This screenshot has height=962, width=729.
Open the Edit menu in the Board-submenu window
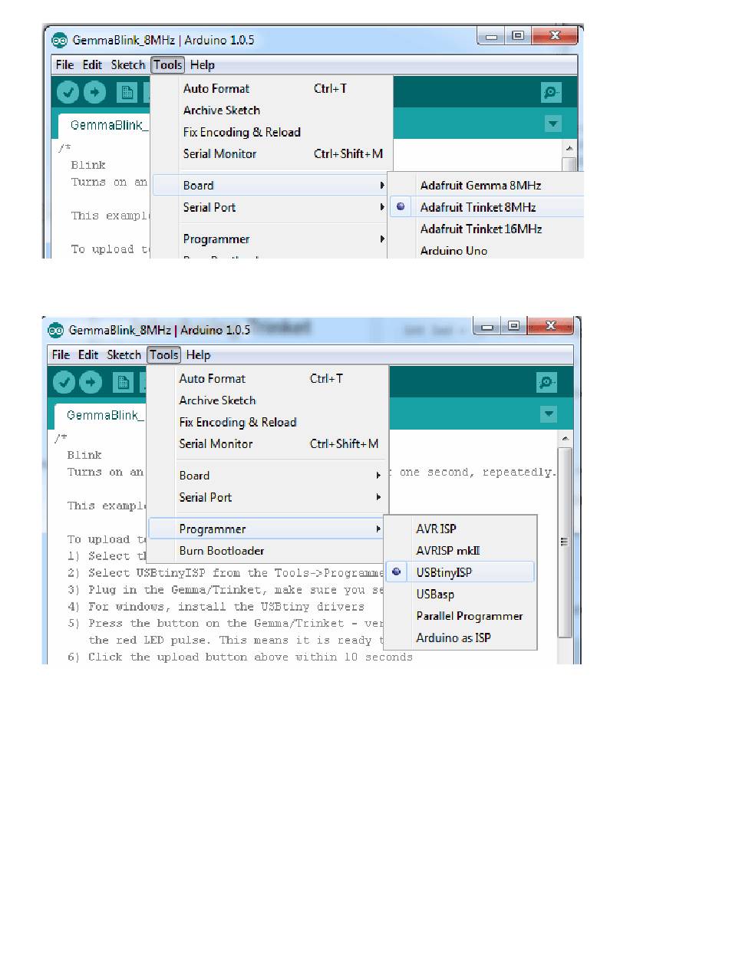[92, 65]
